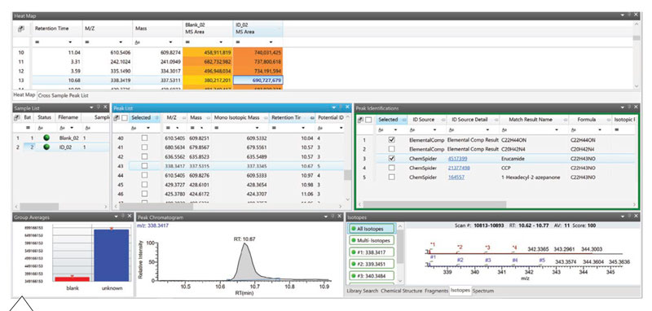The height and width of the screenshot is (311, 652).
Task: Click pin icon on Mass column in Peak List
Action: point(208,118)
